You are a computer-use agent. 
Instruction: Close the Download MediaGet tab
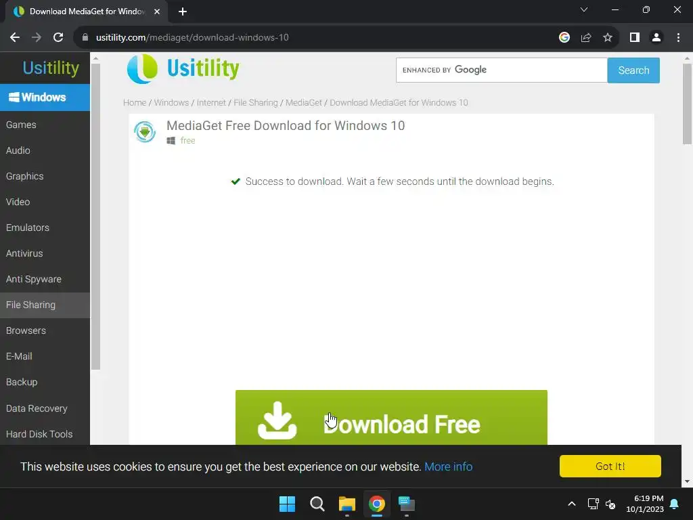pos(157,12)
